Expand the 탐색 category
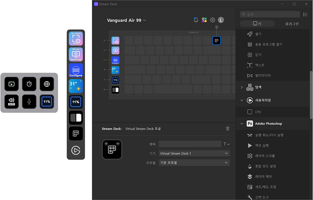Viewport: 313px width, 200px height. (x=242, y=87)
